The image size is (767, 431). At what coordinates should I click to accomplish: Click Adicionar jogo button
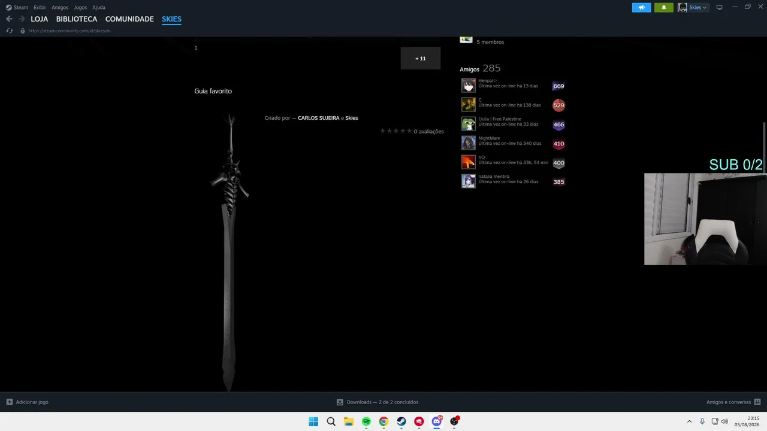click(28, 402)
